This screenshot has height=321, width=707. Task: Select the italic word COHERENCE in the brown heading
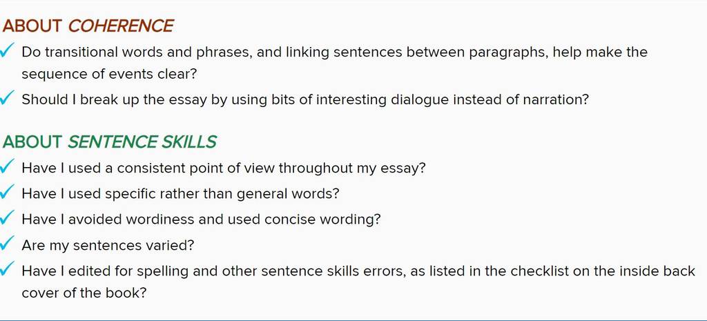(x=121, y=26)
